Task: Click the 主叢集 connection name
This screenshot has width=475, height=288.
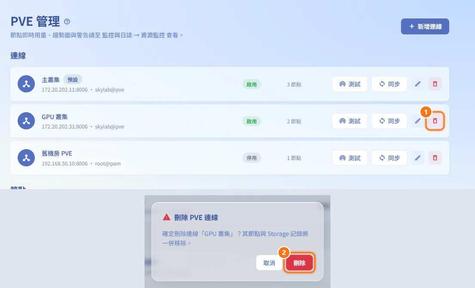Action: coord(51,80)
